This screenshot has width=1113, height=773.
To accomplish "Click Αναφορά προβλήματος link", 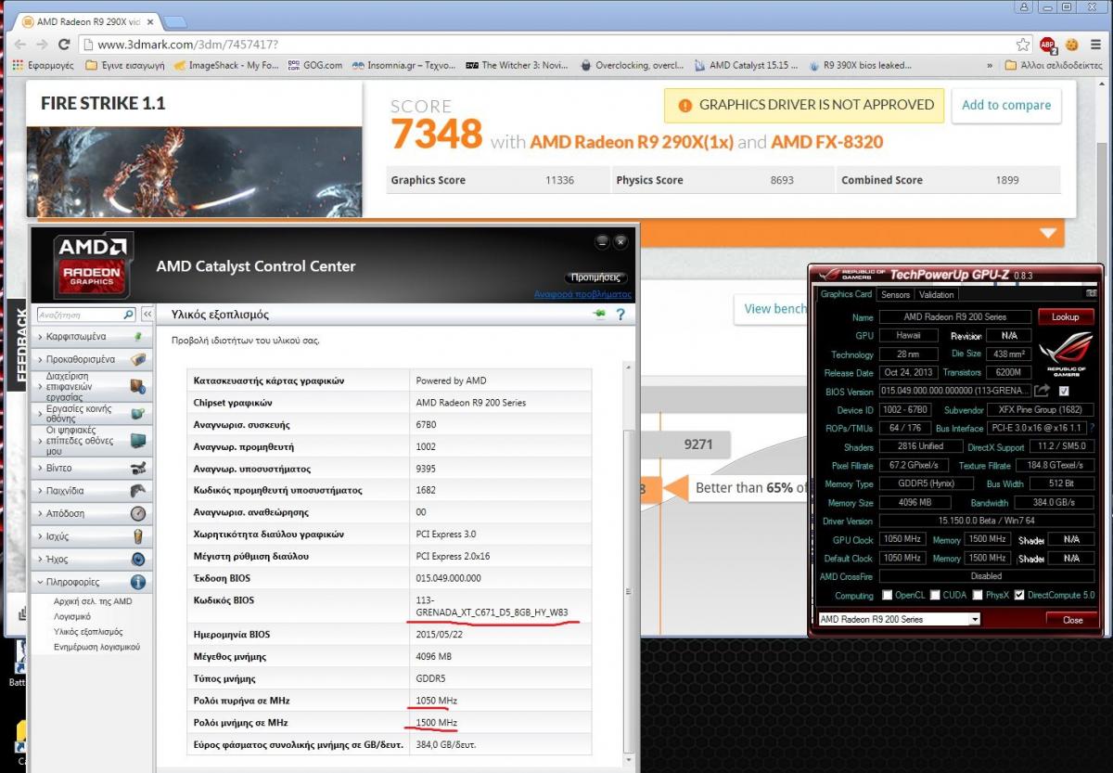I will [582, 294].
